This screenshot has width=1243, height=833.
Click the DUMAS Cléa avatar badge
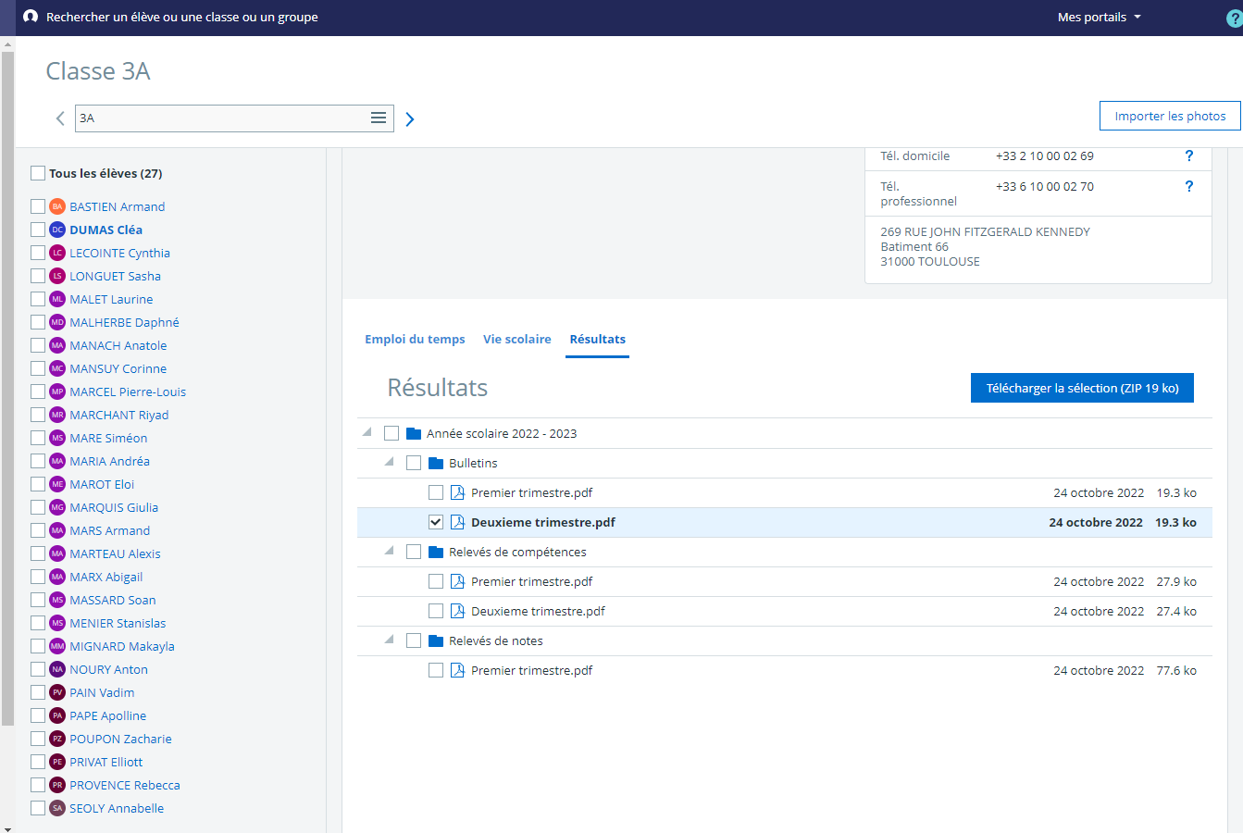(57, 230)
